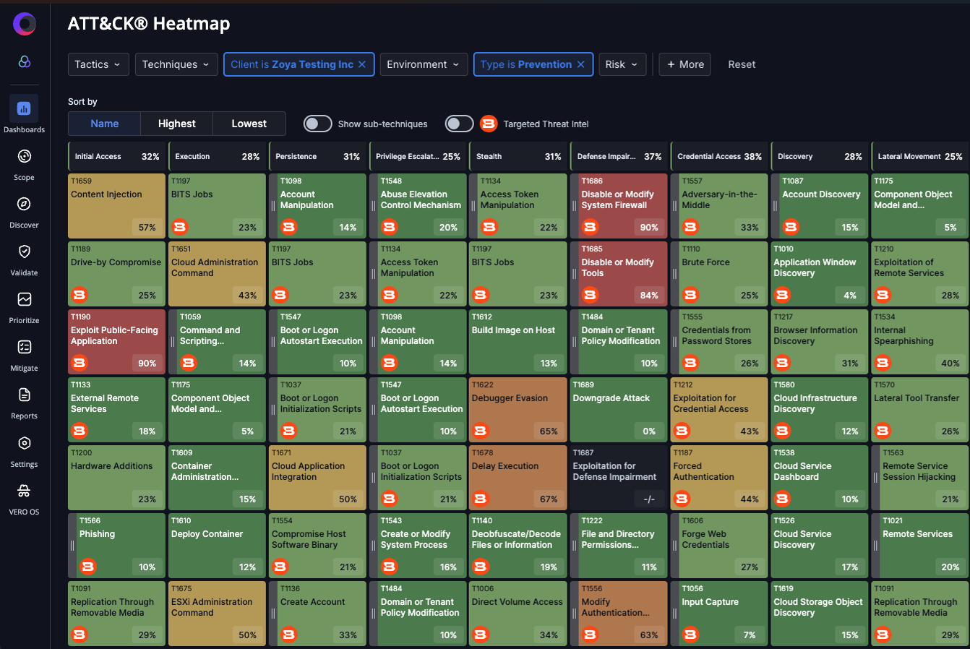Remove the Zoya Testing Inc client filter

[x=362, y=64]
